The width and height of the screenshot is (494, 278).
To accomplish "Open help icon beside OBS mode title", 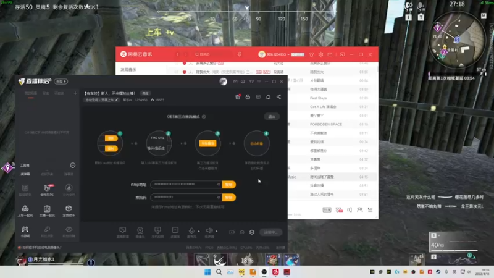I will (x=204, y=117).
